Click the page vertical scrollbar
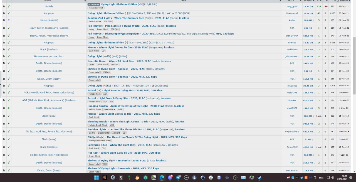This screenshot has height=182, width=356. pos(354,65)
